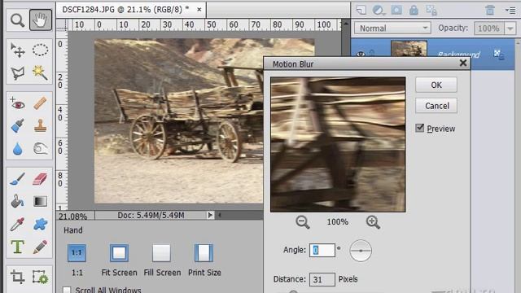This screenshot has width=521, height=293.
Task: Select the Pencil tool
Action: point(40,247)
